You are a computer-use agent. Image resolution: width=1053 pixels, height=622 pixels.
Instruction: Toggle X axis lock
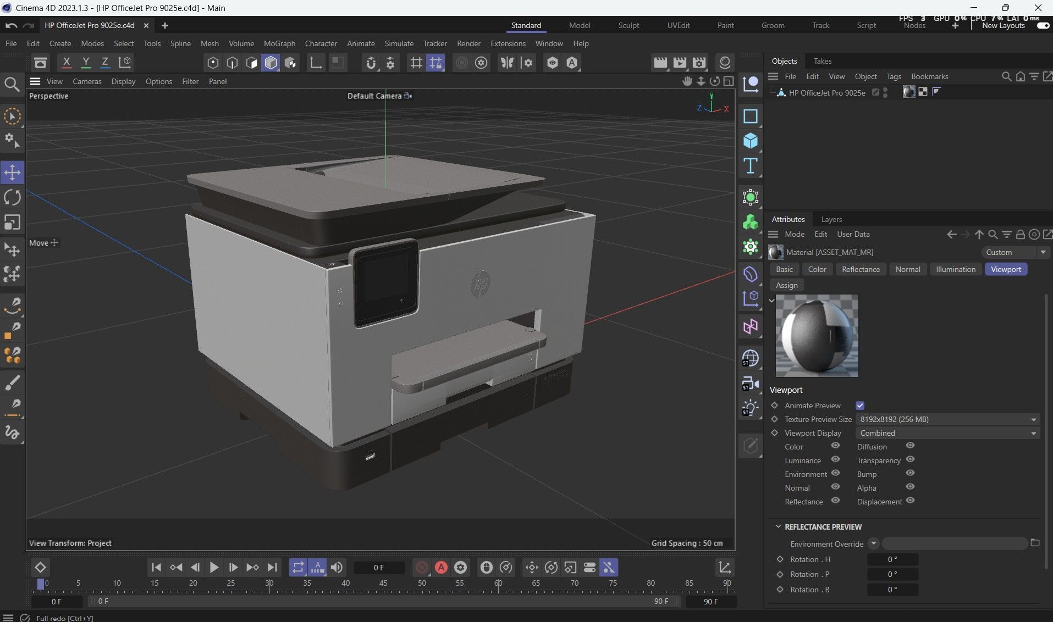point(67,62)
